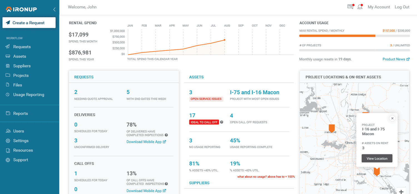Click the Support lifebuoy icon
Screen dimensions: 417x194
tap(8, 160)
